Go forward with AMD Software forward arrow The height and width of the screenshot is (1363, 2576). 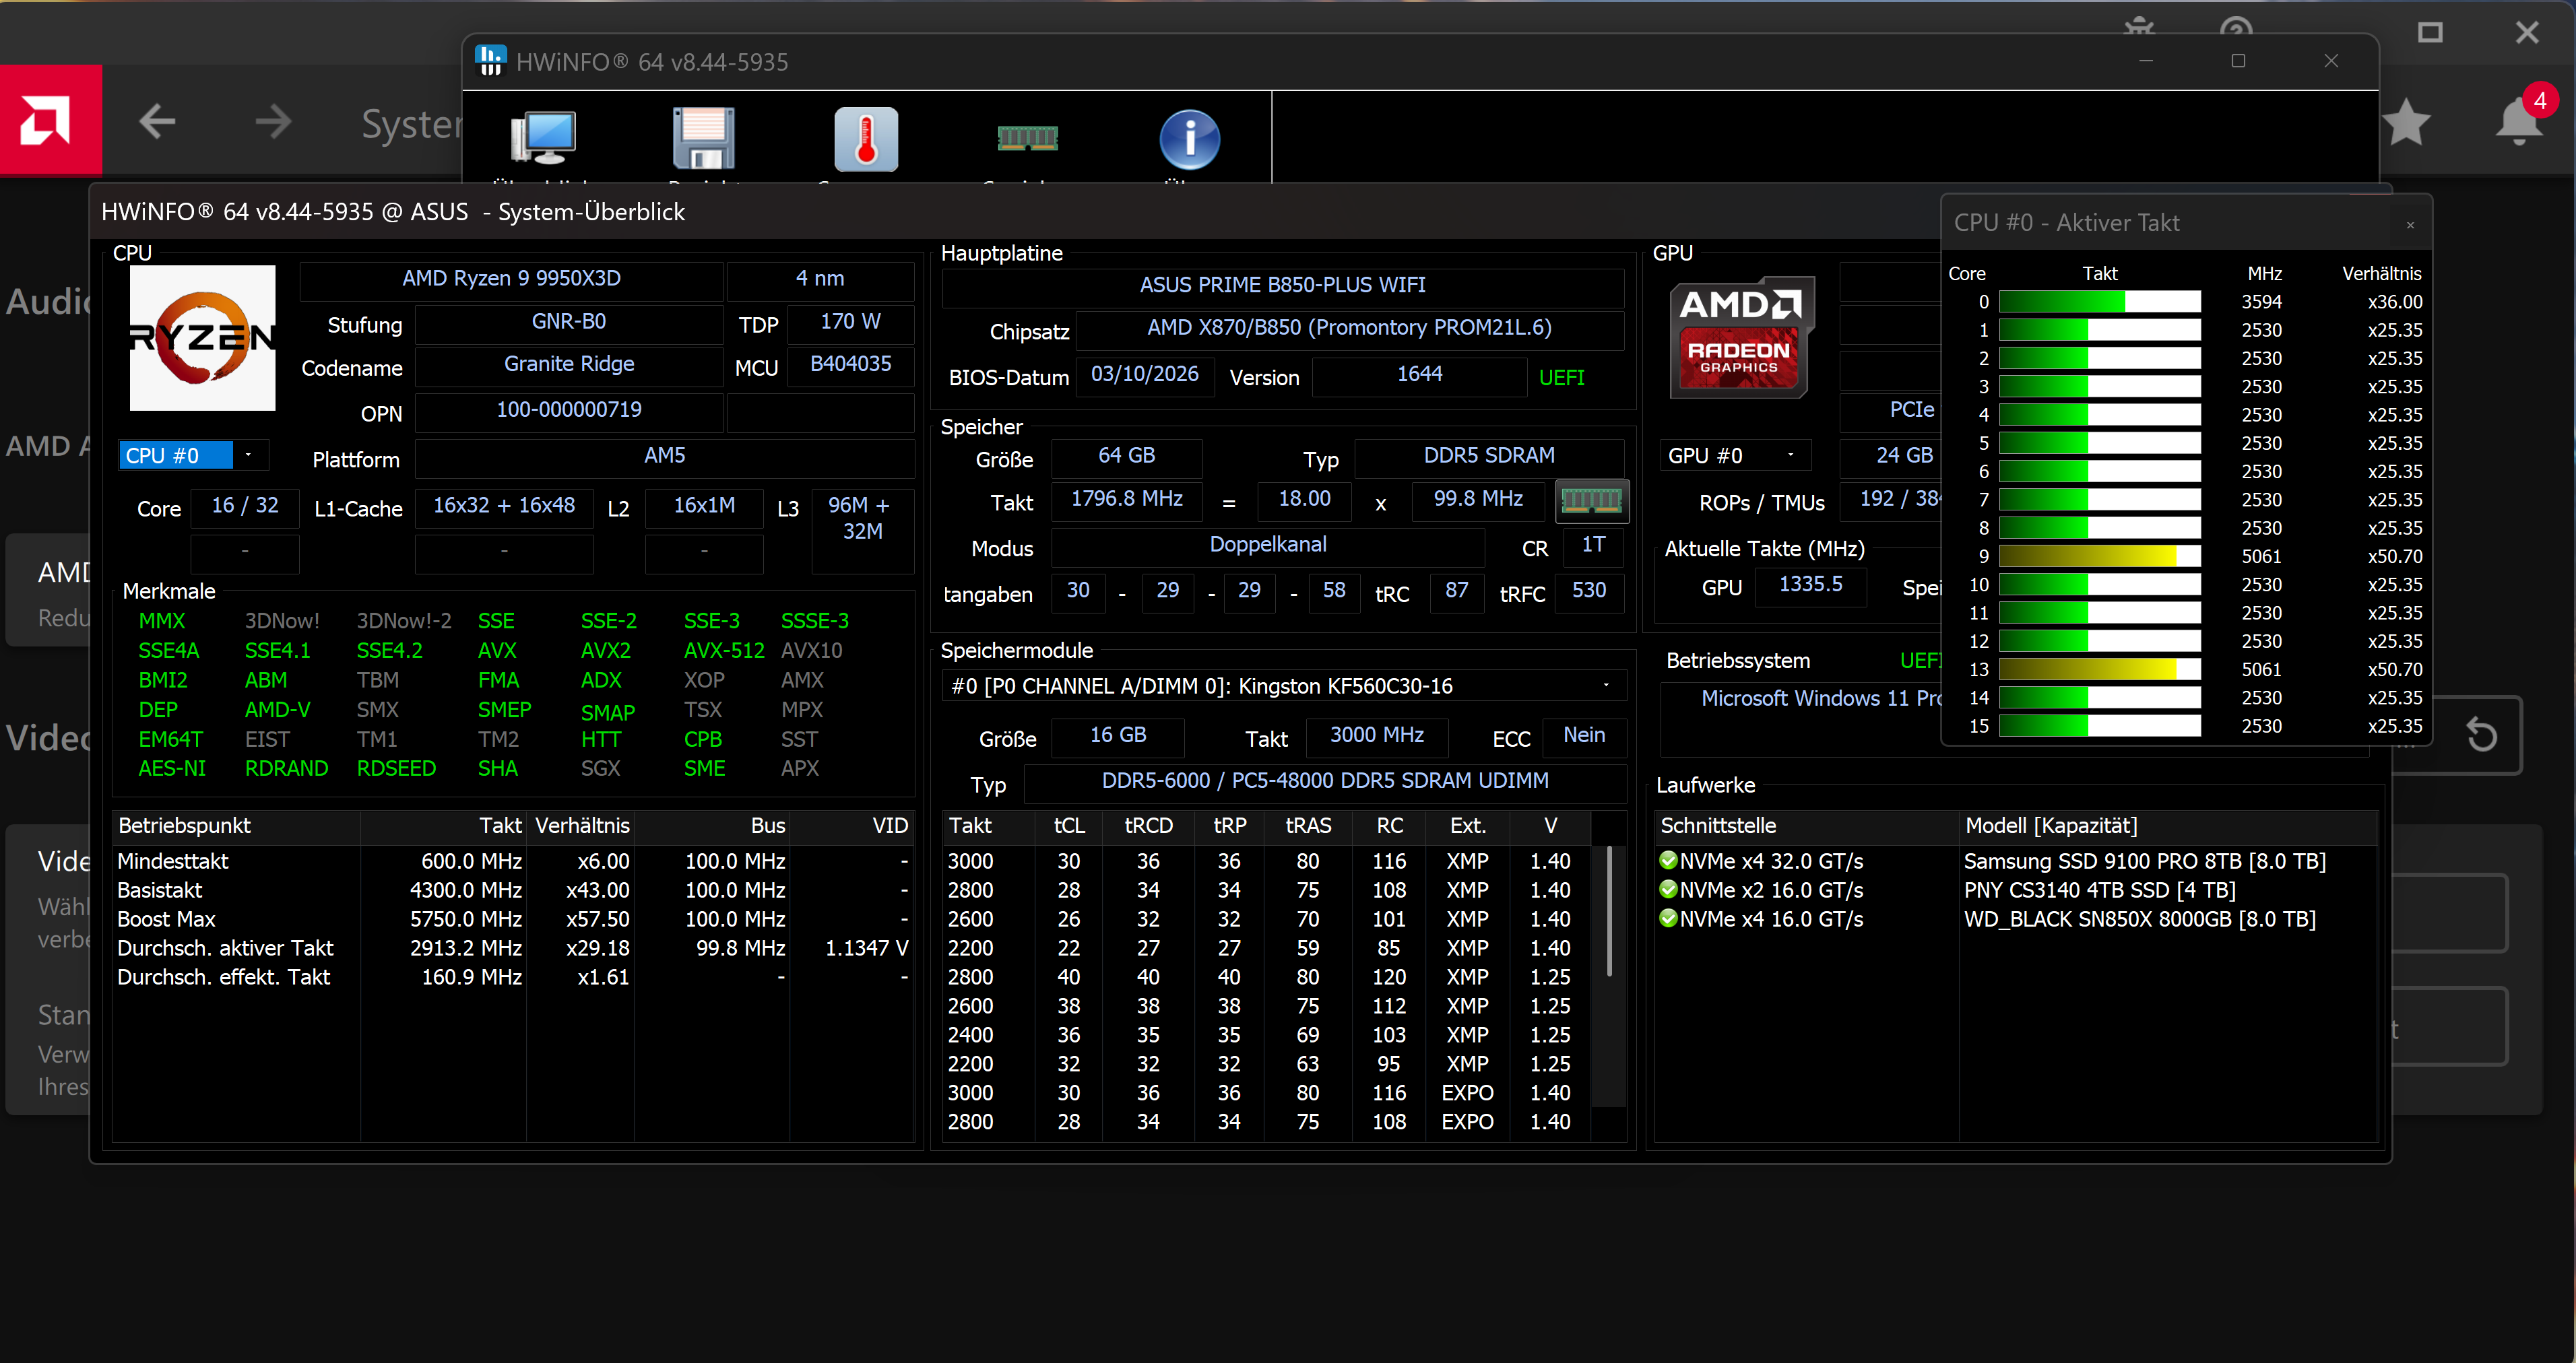272,121
